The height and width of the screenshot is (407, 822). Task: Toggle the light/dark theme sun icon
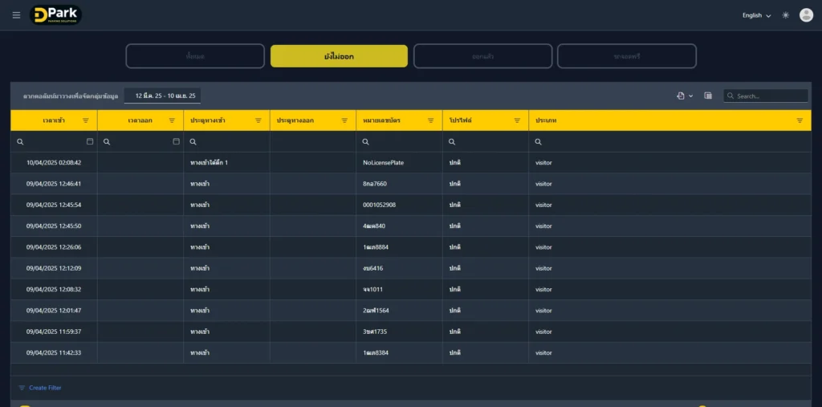point(785,15)
